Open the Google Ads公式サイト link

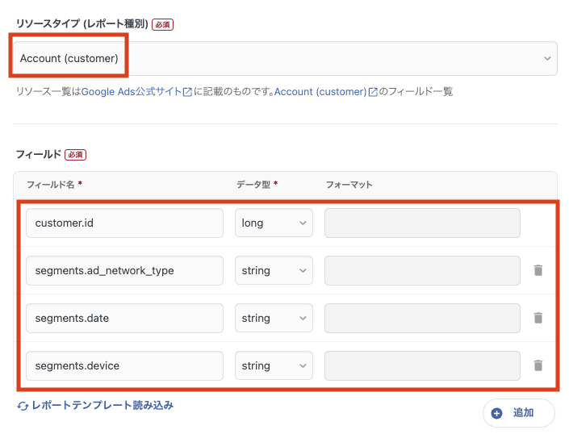[132, 92]
